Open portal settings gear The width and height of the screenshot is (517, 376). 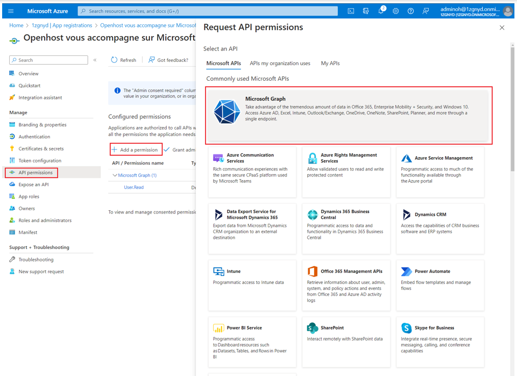(395, 11)
